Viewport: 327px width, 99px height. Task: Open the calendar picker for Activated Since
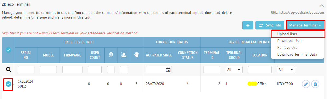coord(168,70)
